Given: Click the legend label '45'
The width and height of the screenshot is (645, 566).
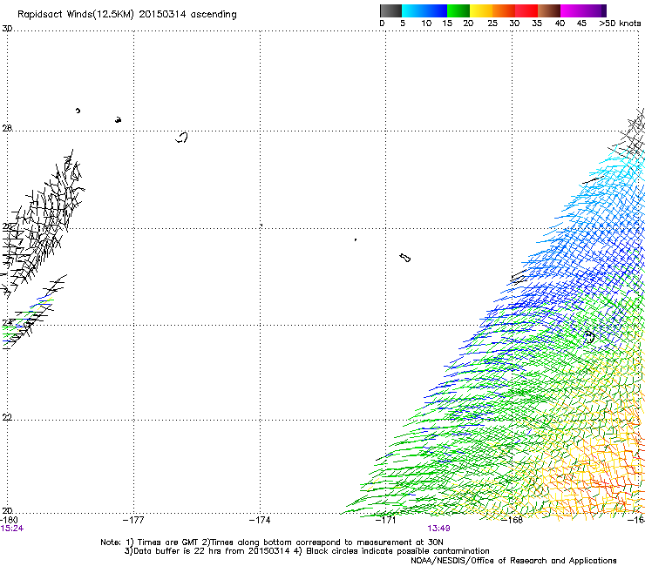Looking at the screenshot, I should [x=581, y=24].
